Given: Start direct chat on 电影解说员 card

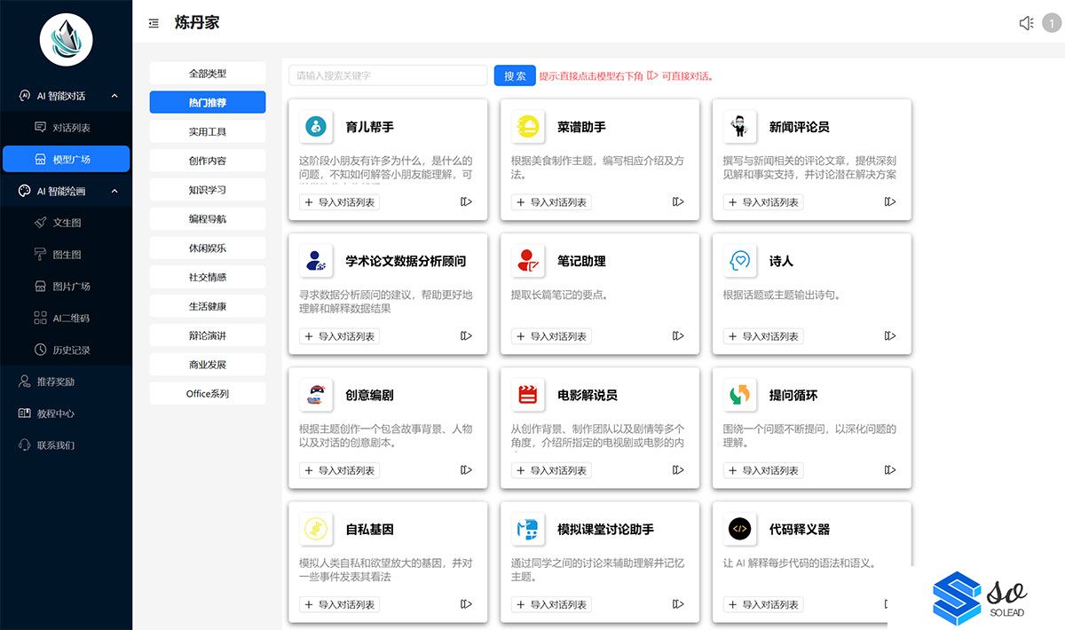Looking at the screenshot, I should (x=678, y=470).
